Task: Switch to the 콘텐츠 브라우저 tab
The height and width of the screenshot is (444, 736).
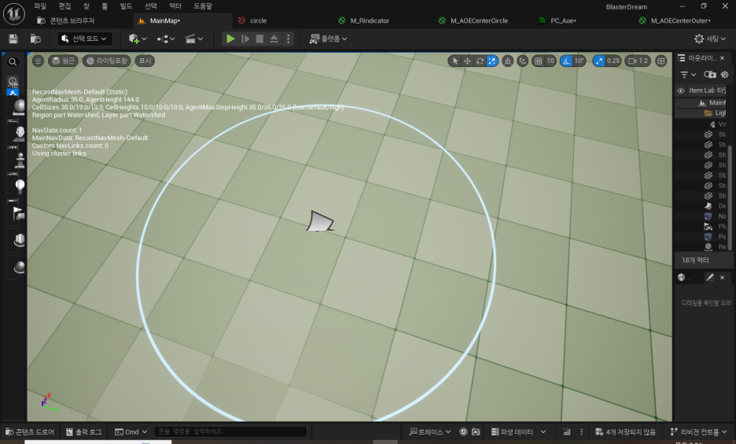Action: pyautogui.click(x=66, y=20)
